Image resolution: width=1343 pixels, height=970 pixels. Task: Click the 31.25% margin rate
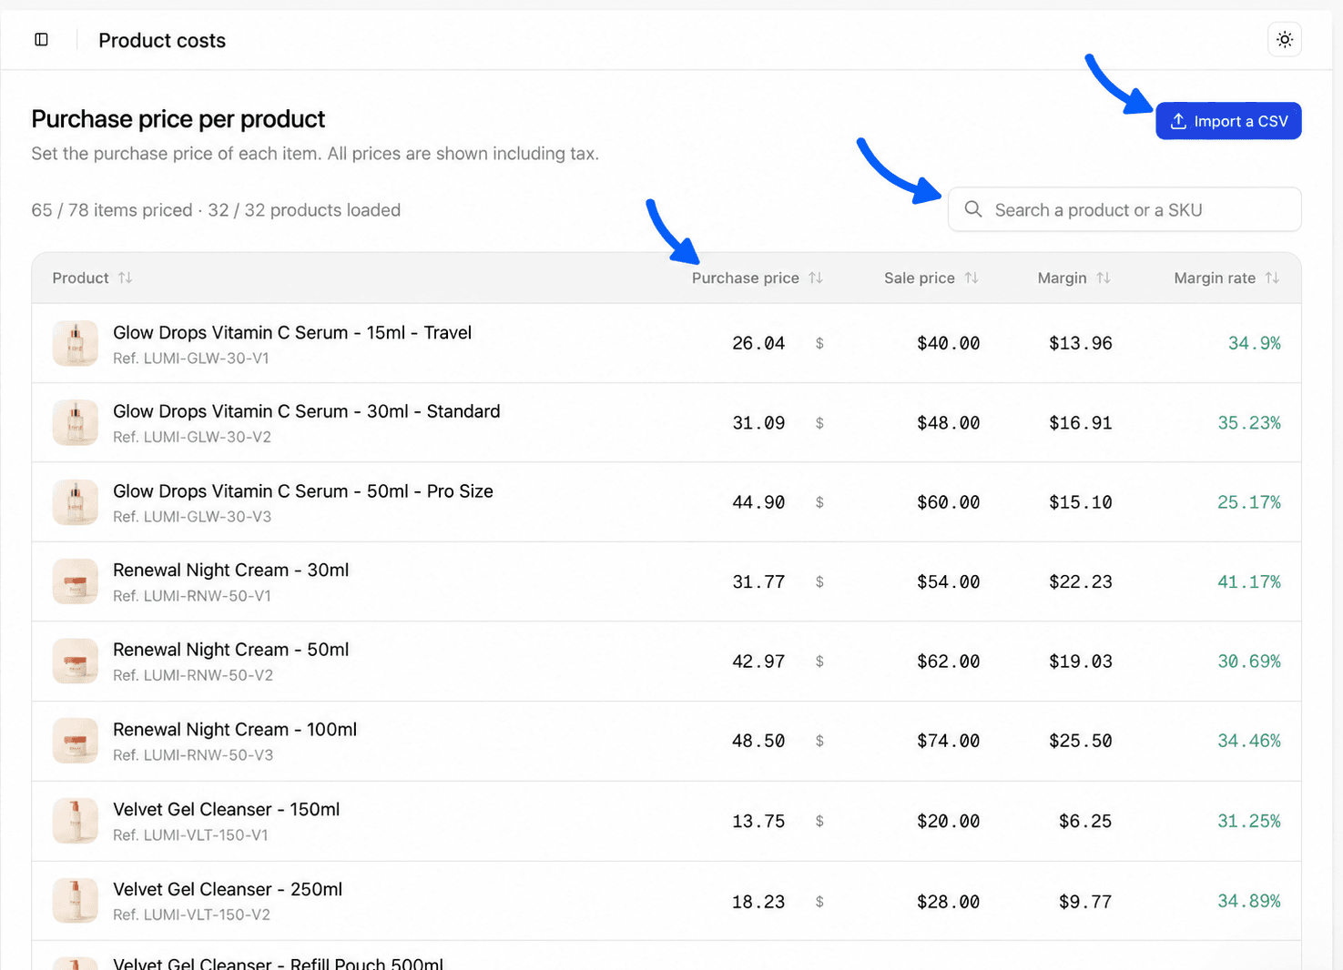(x=1248, y=821)
